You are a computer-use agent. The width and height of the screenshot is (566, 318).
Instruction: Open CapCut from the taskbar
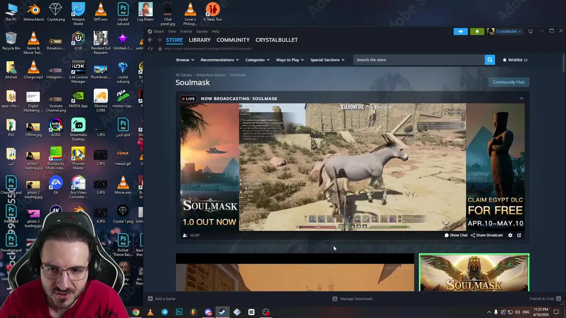[251, 312]
